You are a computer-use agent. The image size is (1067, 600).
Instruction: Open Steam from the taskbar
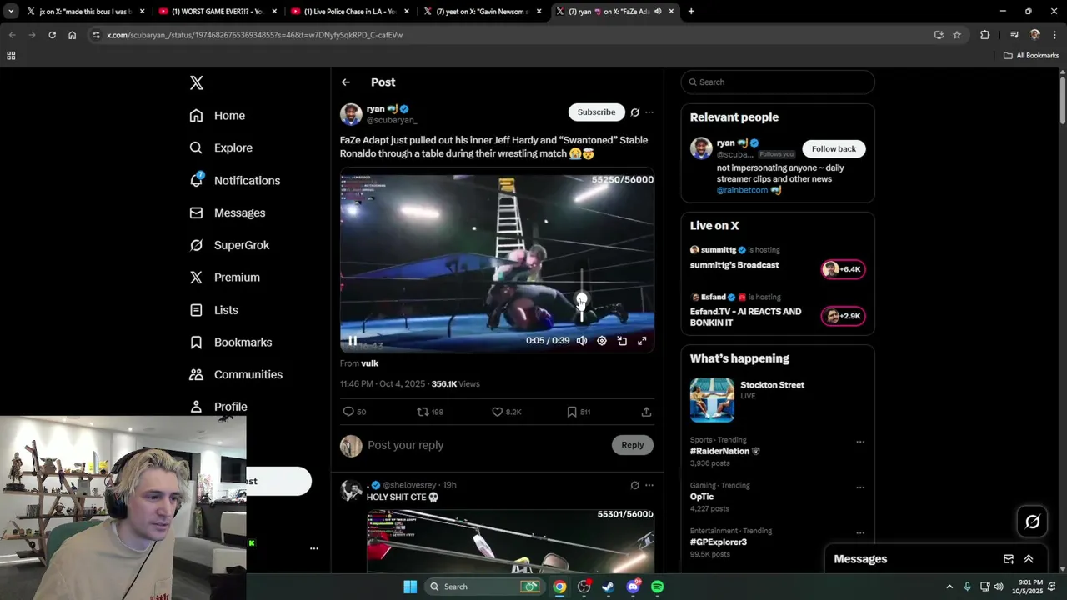(x=609, y=587)
